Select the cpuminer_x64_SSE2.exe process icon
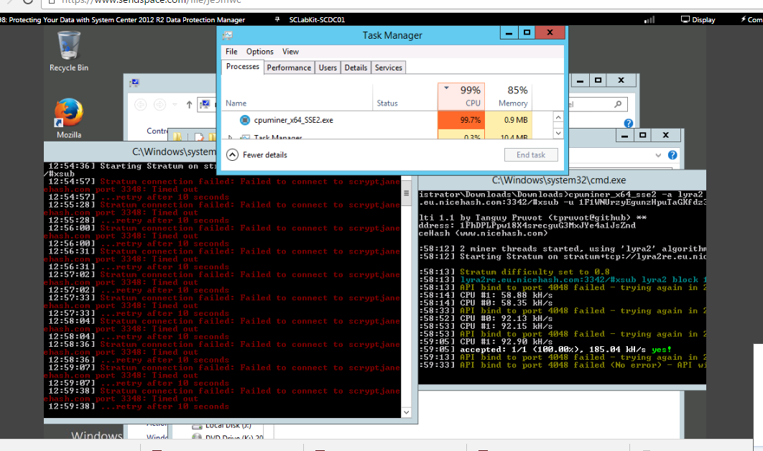The height and width of the screenshot is (451, 763). pyautogui.click(x=245, y=120)
